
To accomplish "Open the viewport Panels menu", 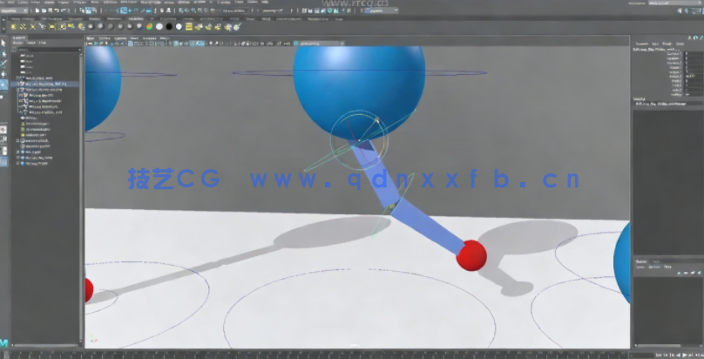I will [165, 38].
